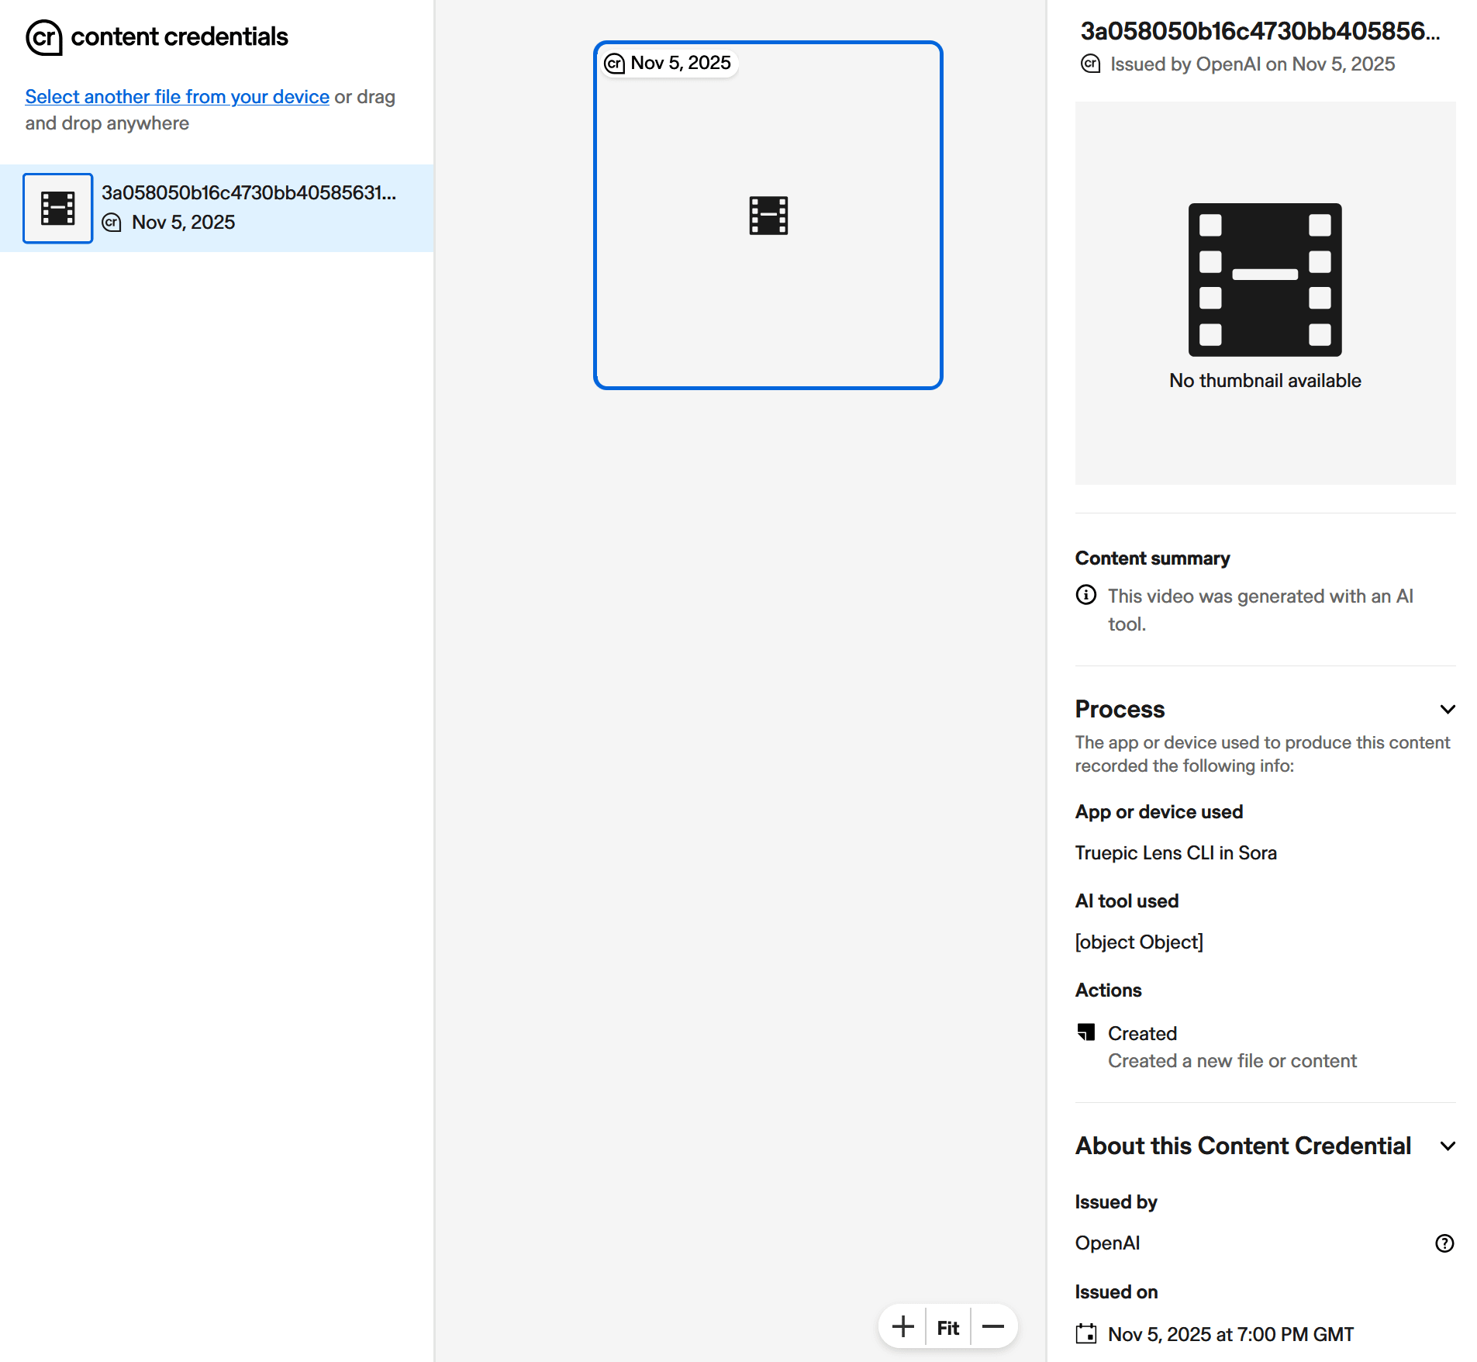
Task: Open help icon next to OpenAI issuer
Action: [x=1444, y=1243]
